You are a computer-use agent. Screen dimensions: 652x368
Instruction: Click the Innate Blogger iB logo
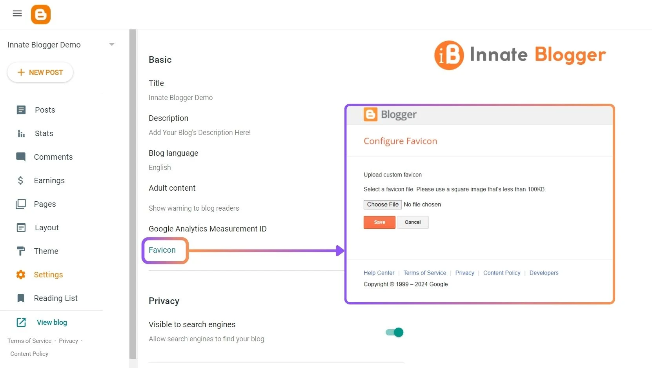tap(449, 55)
